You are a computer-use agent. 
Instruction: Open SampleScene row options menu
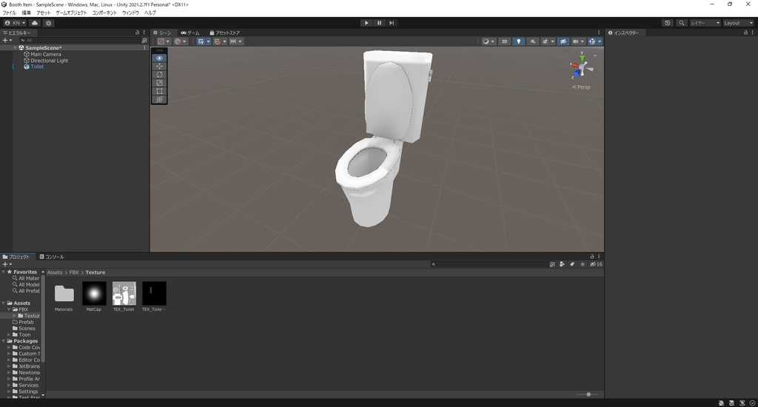tap(144, 48)
